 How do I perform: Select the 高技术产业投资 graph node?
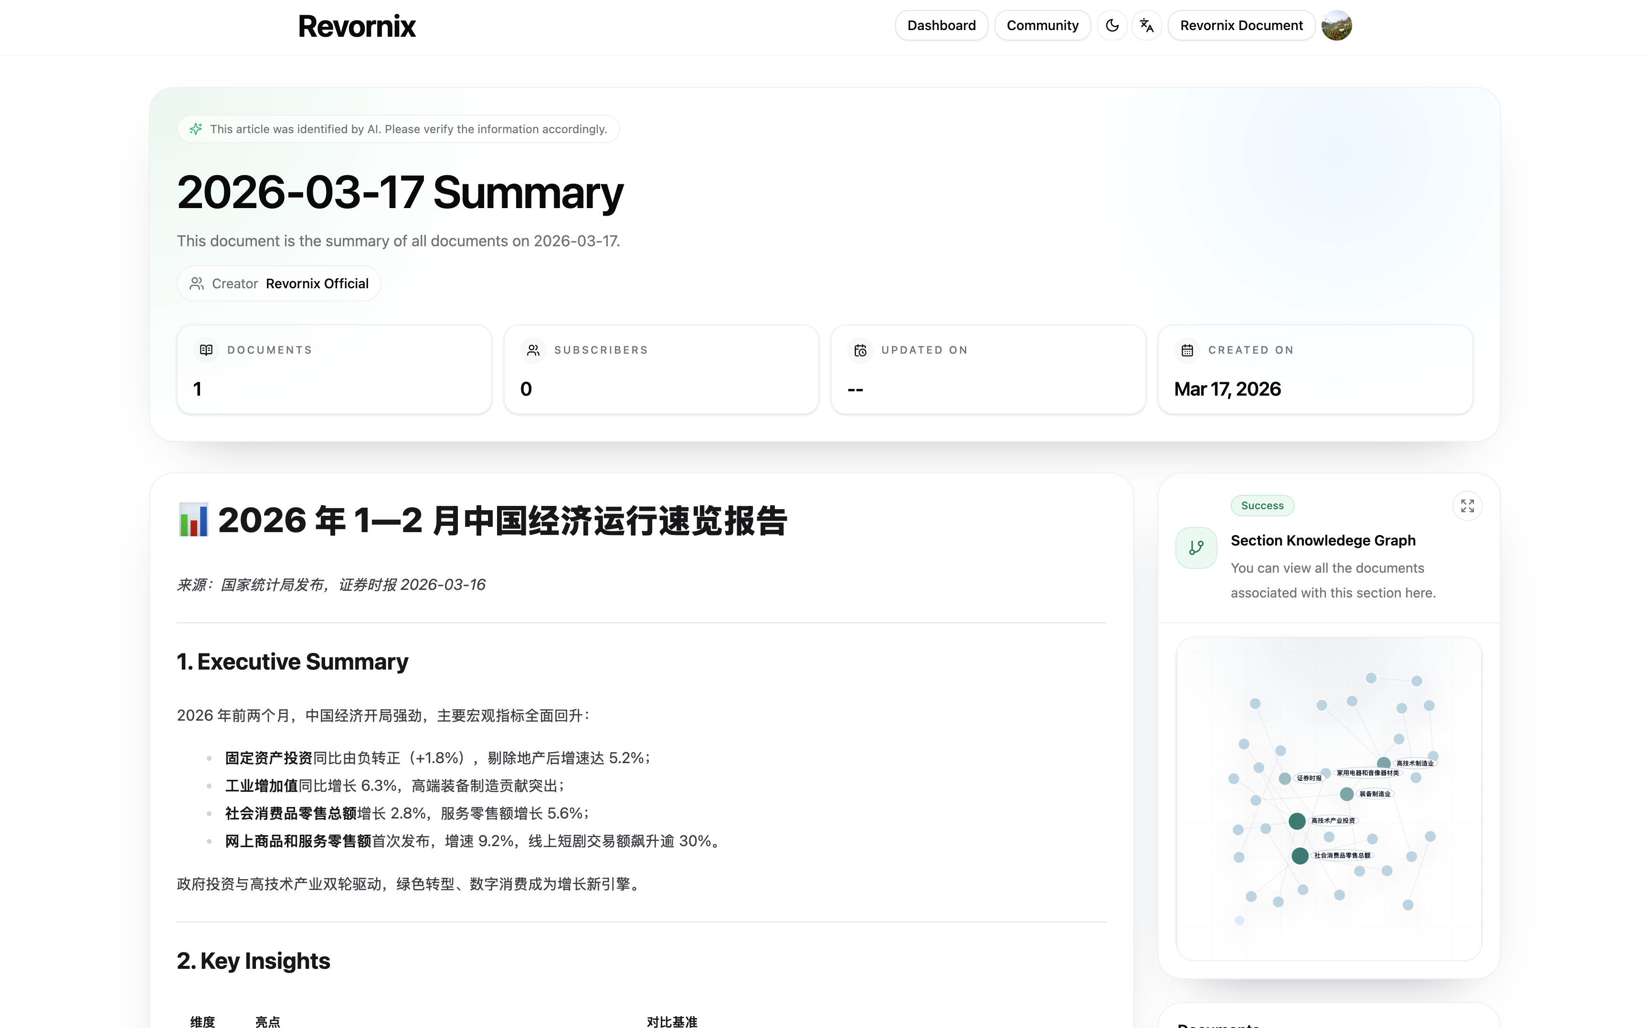(1297, 820)
